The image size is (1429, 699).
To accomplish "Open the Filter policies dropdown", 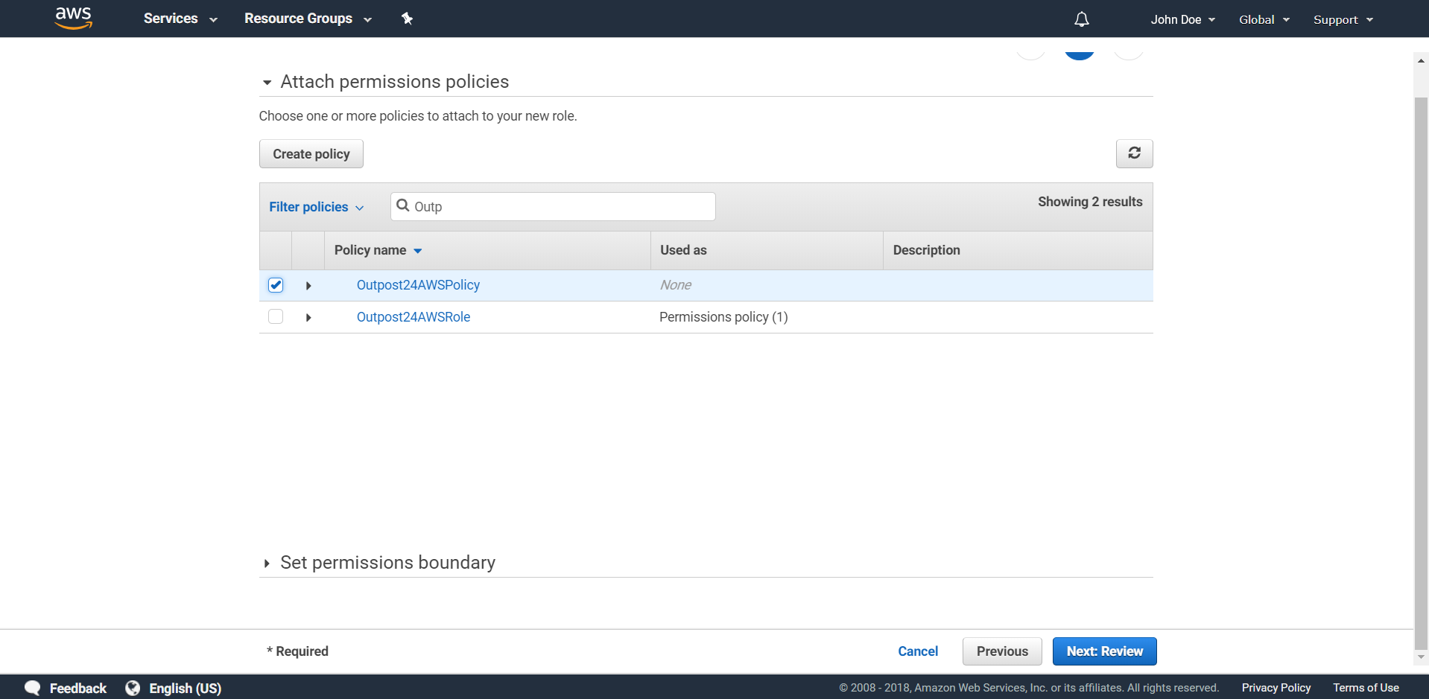I will (316, 207).
